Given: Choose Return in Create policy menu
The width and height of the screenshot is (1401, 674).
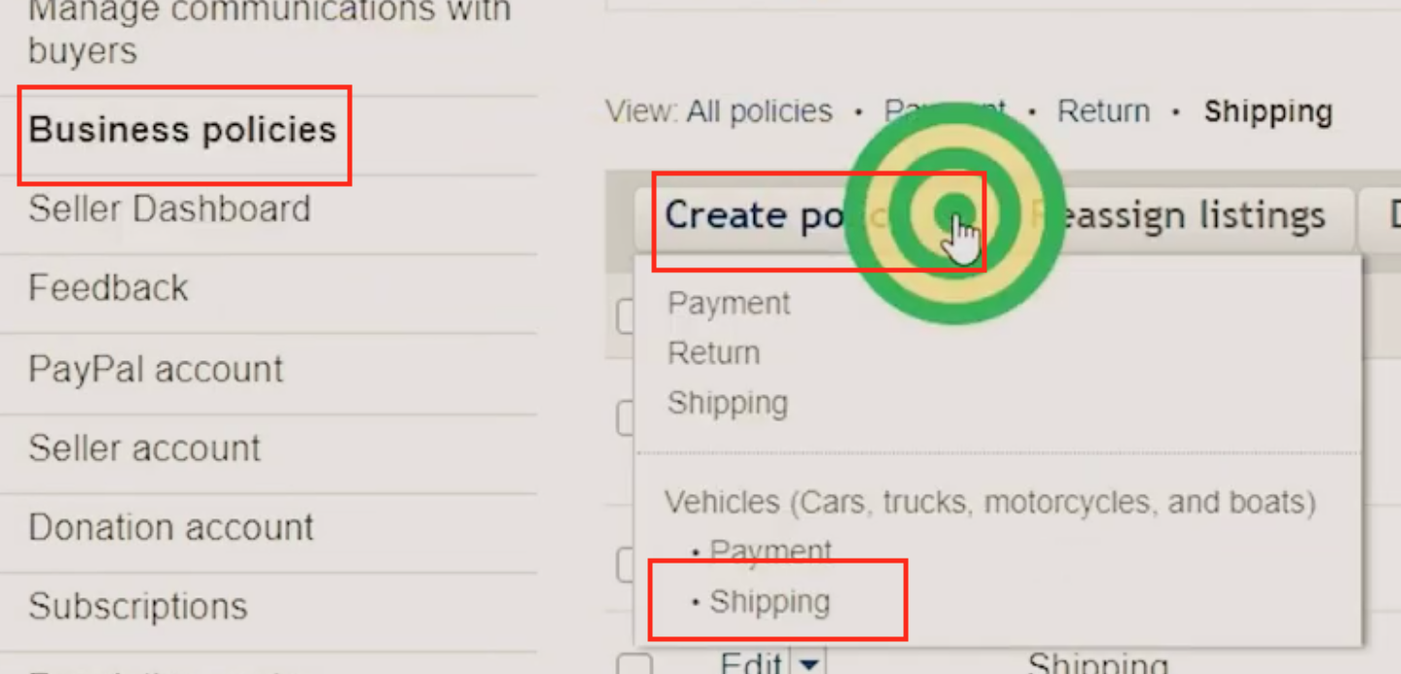Looking at the screenshot, I should (713, 353).
